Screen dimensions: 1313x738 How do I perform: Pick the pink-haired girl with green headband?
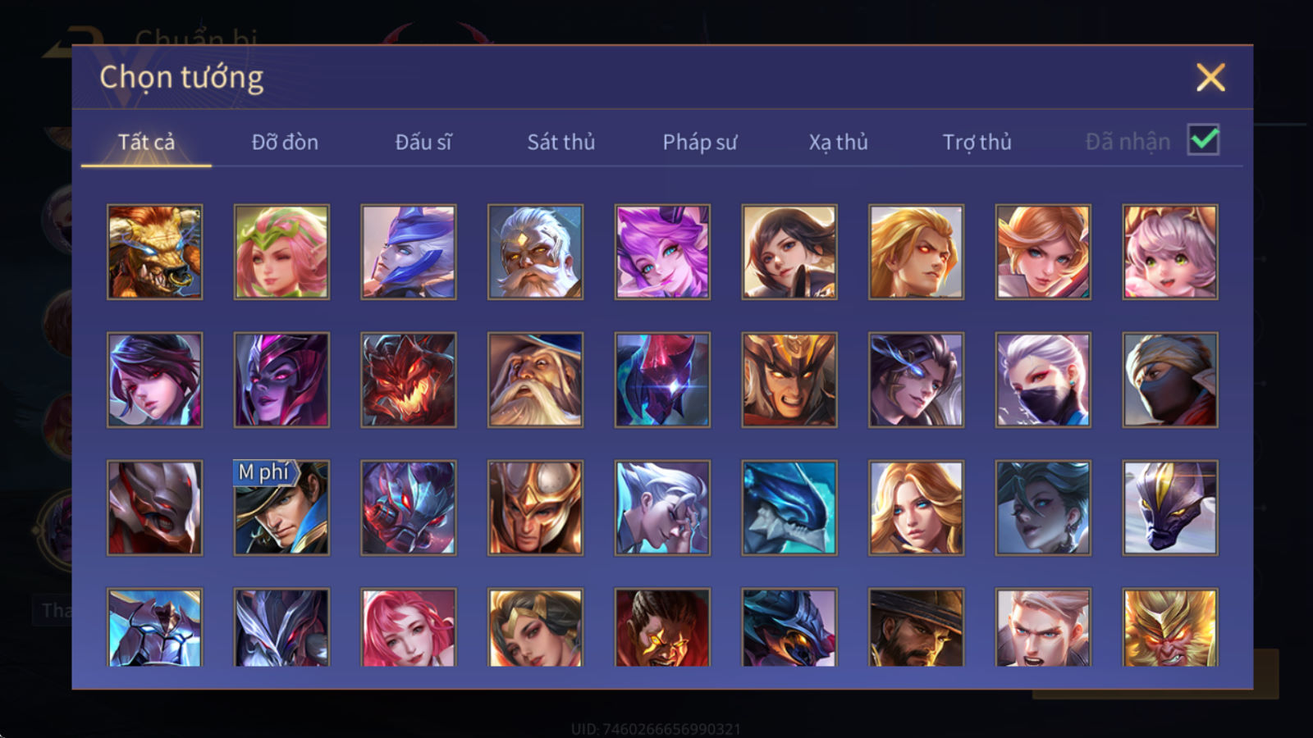[x=281, y=252]
